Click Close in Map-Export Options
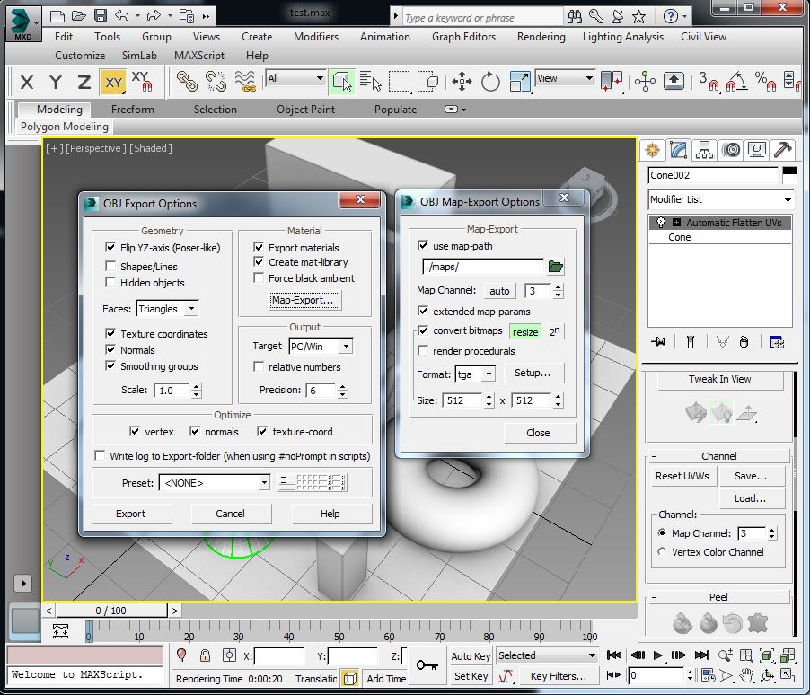 (540, 433)
